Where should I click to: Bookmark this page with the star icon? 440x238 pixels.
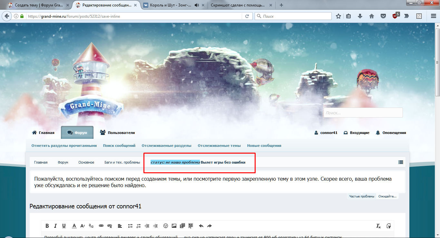[338, 16]
